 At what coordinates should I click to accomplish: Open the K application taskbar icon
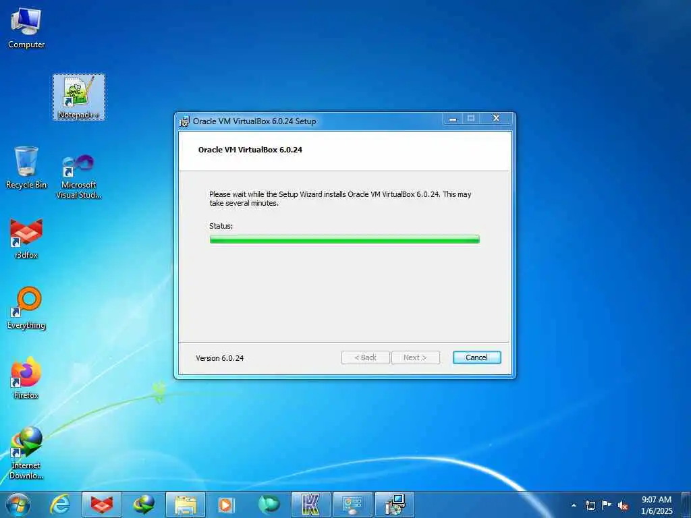[310, 505]
